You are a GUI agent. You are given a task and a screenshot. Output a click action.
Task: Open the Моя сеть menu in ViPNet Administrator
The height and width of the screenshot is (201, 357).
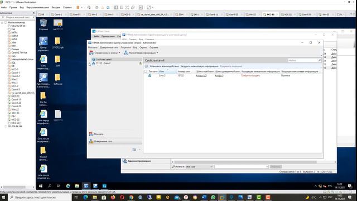tap(93, 47)
